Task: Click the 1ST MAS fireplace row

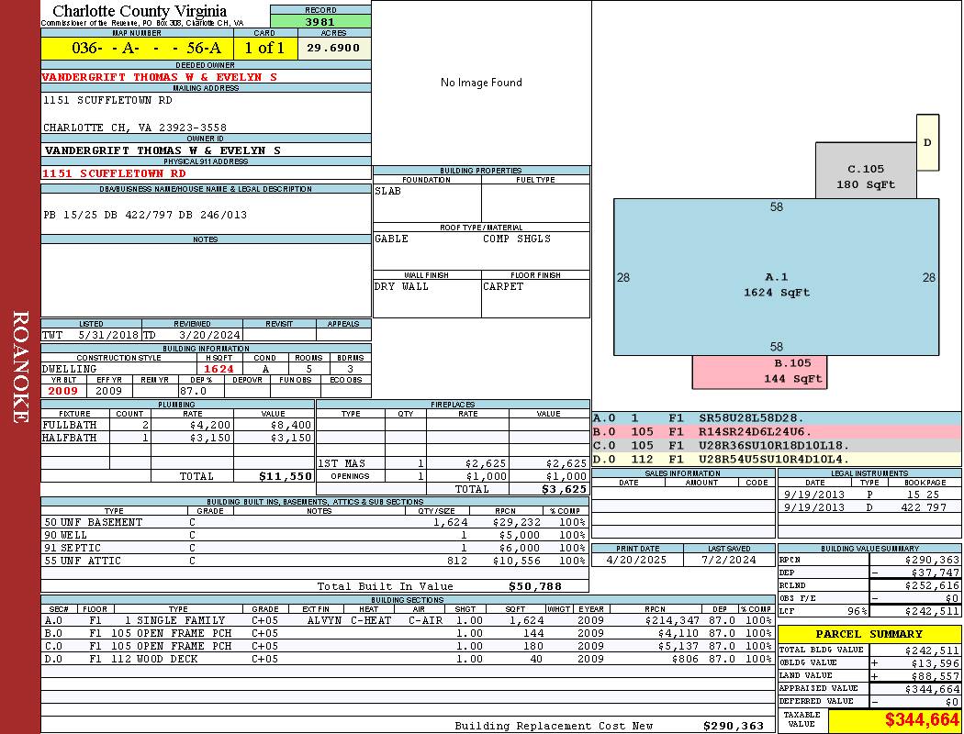Action: (x=453, y=463)
